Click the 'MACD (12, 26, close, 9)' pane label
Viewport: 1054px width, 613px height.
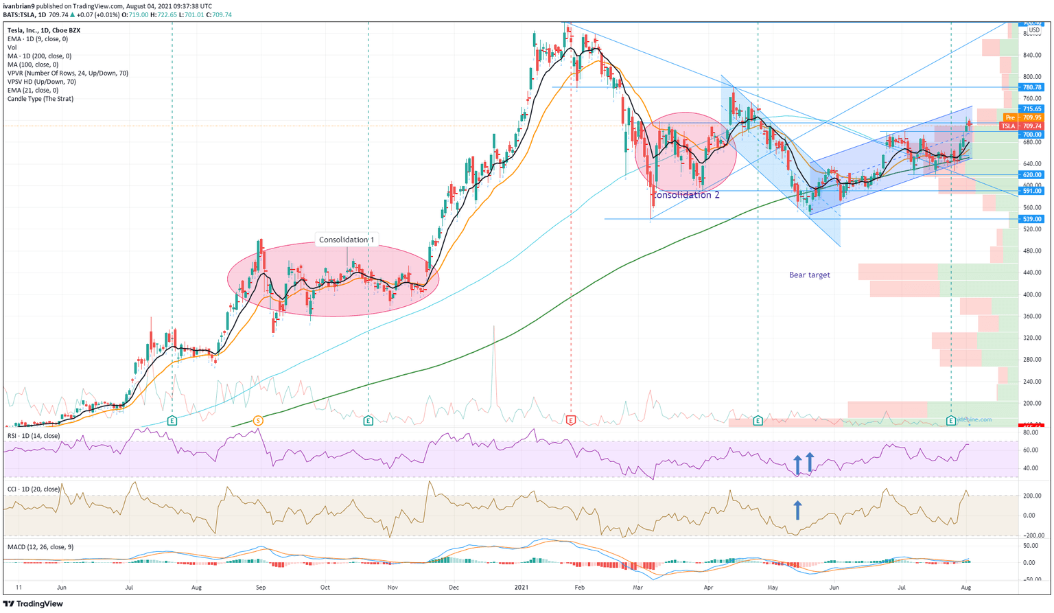40,547
